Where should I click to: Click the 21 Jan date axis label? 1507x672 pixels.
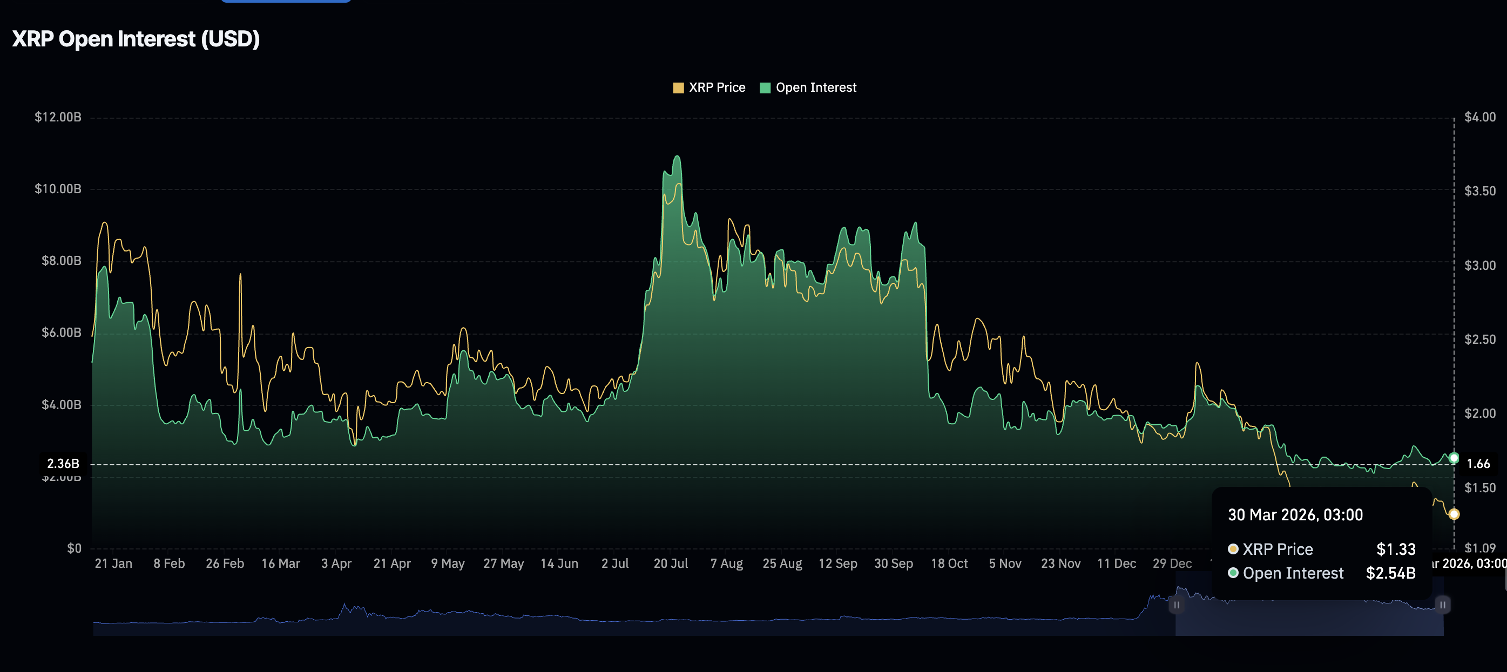[113, 563]
